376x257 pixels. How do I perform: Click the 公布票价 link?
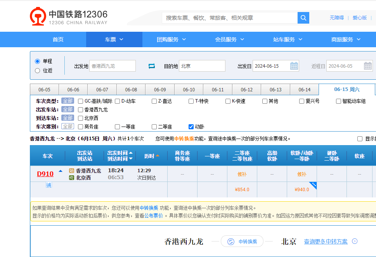154,216
